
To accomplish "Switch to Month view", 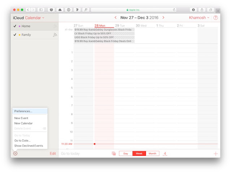I will tap(152, 153).
